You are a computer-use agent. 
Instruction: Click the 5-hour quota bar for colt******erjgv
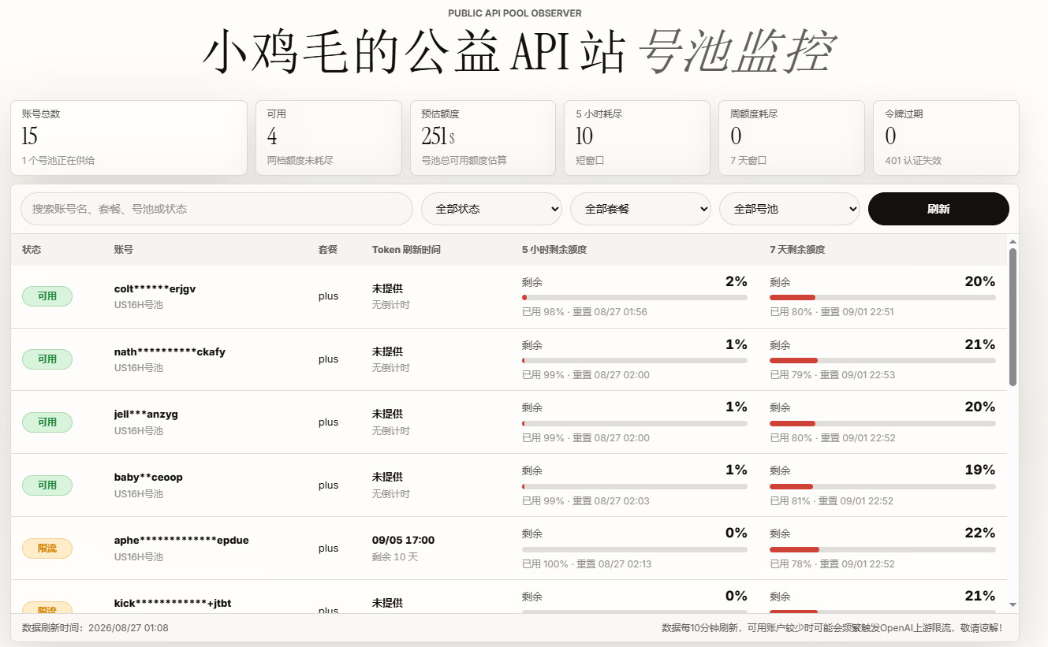click(x=635, y=297)
